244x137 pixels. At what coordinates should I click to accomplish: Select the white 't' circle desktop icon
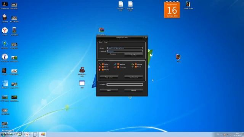[5, 58]
